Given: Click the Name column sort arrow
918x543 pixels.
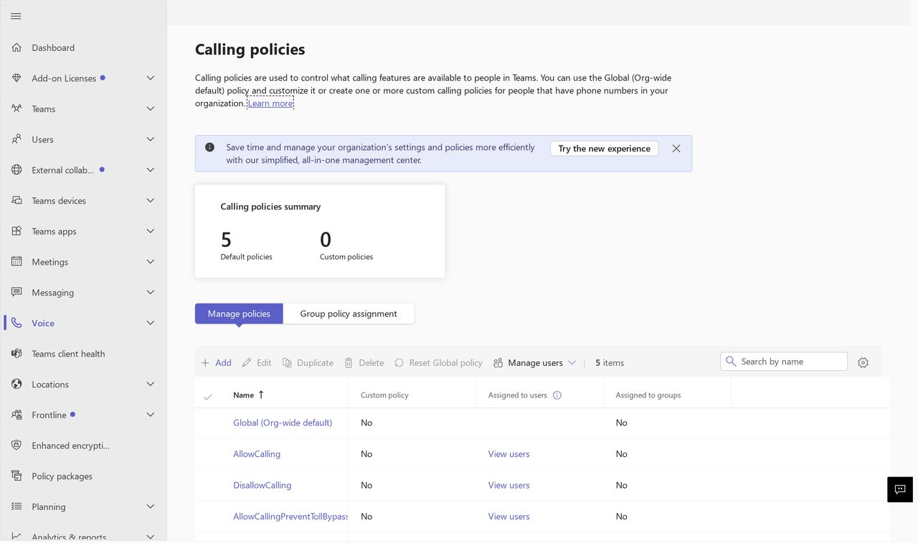Looking at the screenshot, I should 261,395.
